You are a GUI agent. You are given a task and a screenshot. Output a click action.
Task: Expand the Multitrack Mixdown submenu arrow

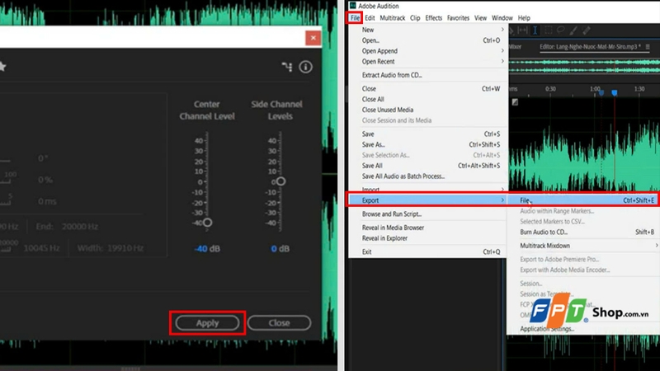[656, 245]
